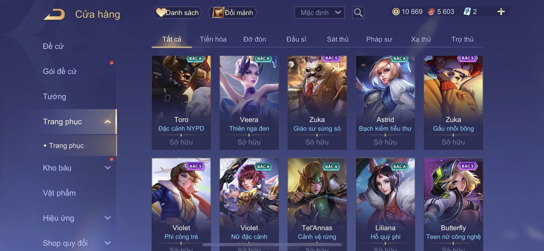Select the Astrid Bạch kiếm tiểu thư card

pos(385,102)
